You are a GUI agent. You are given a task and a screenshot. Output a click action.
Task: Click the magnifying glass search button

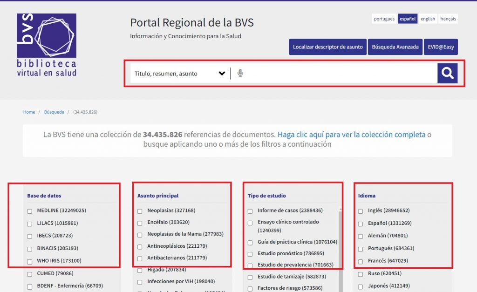click(x=448, y=73)
